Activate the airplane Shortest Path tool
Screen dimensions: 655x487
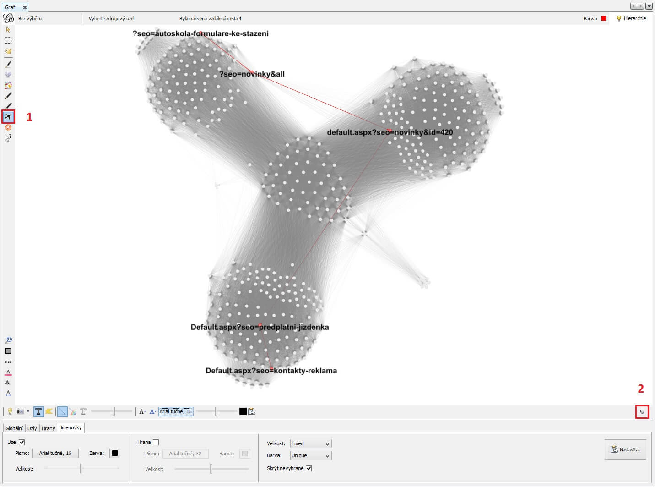[8, 117]
